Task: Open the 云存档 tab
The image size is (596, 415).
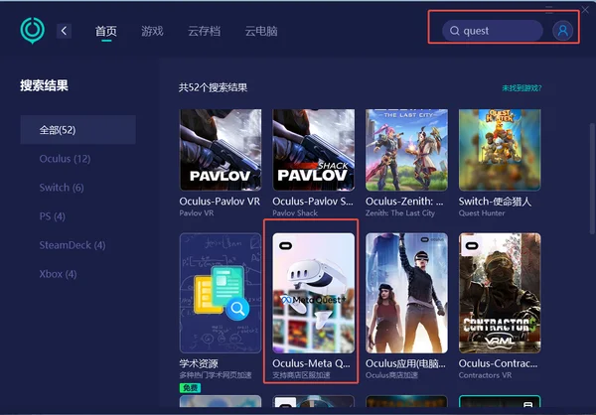Action: (204, 31)
